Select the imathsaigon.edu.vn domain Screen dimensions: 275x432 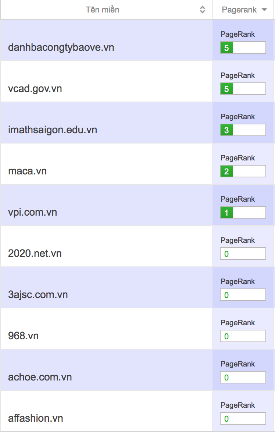pos(53,130)
